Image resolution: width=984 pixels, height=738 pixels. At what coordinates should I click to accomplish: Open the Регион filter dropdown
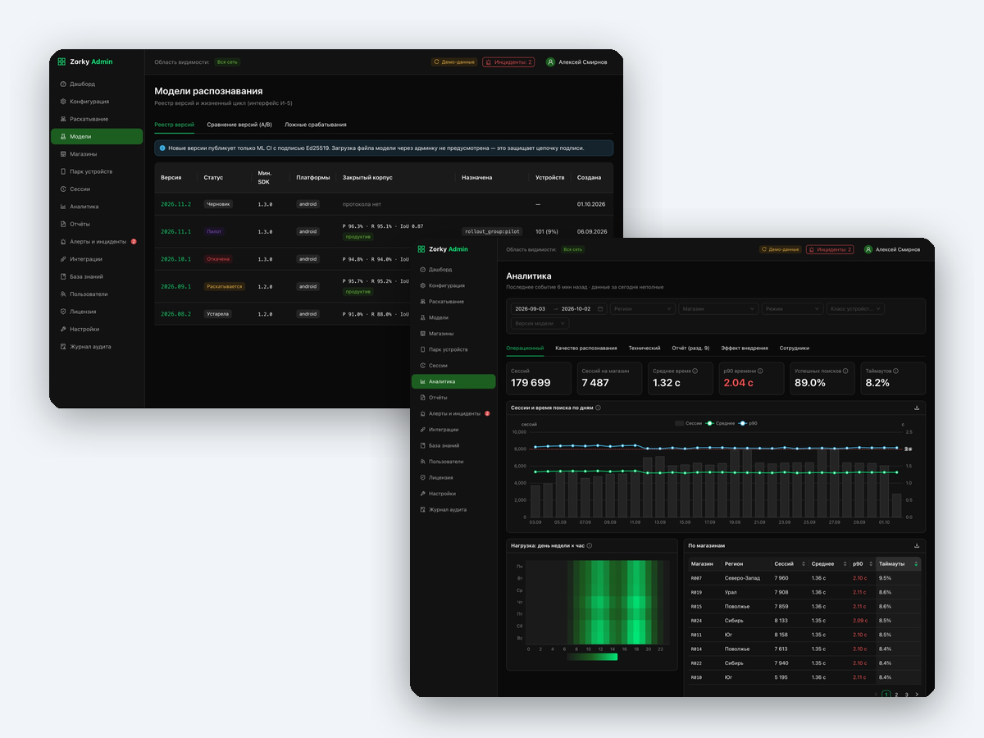point(642,309)
